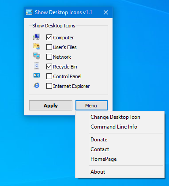Enable the Internet Explorer checkbox
The image size is (169, 186).
pyautogui.click(x=49, y=86)
